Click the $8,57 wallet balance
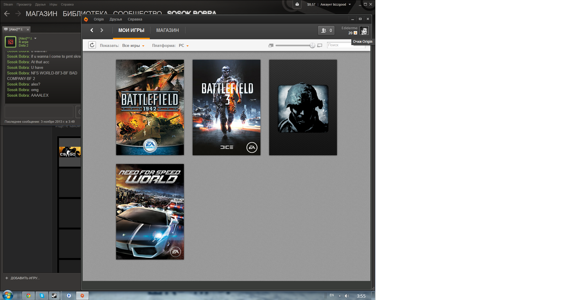Image resolution: width=573 pixels, height=300 pixels. [x=311, y=4]
